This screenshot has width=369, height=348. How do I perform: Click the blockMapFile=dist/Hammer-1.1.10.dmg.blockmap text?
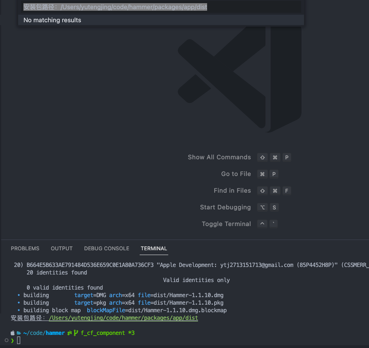[157, 310]
